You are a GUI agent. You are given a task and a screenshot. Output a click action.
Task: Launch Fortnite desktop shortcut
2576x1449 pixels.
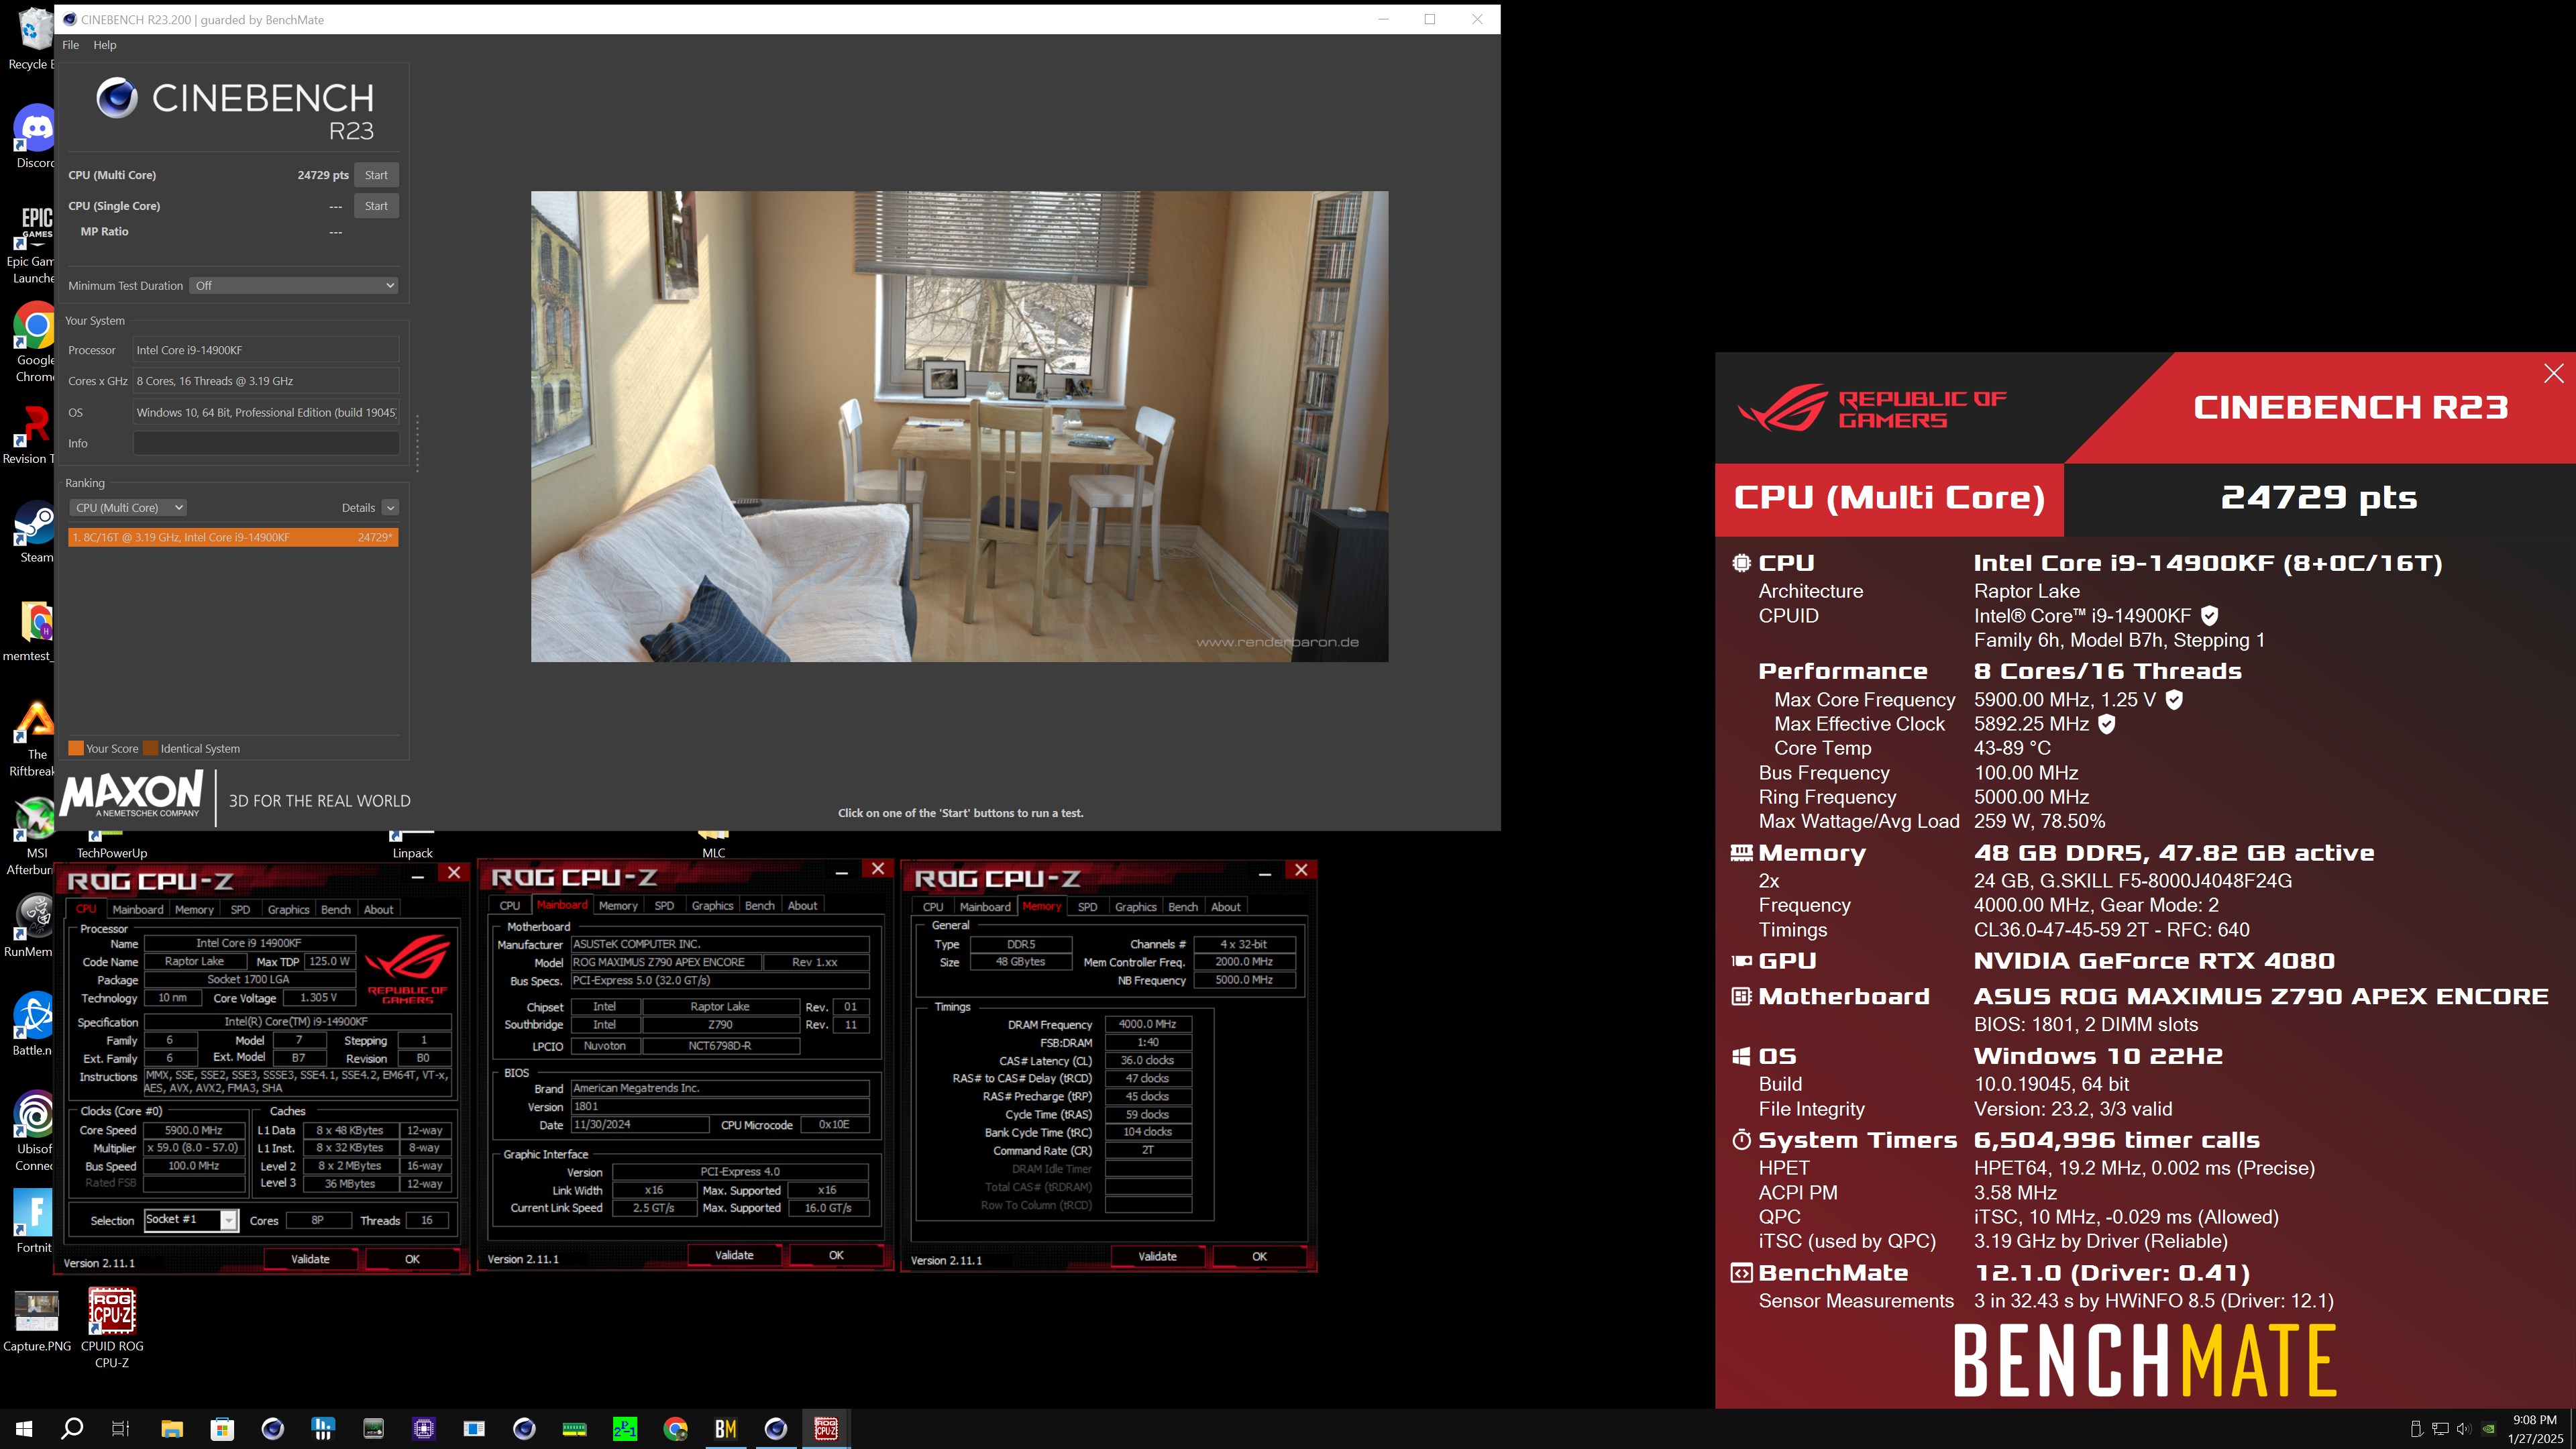point(34,1221)
